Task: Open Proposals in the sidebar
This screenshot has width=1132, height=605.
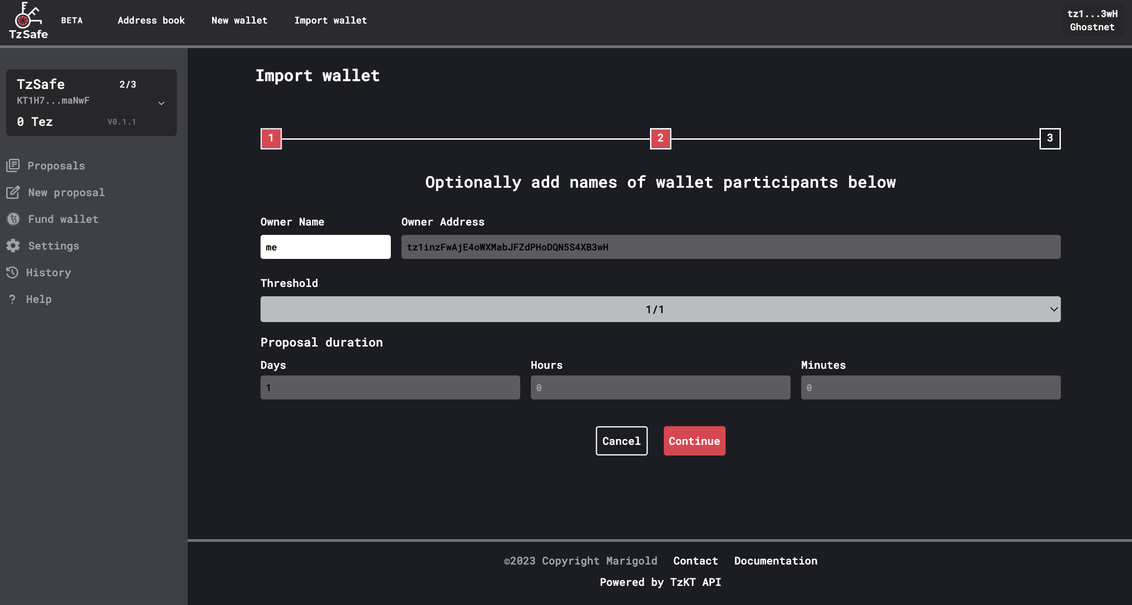Action: point(56,165)
